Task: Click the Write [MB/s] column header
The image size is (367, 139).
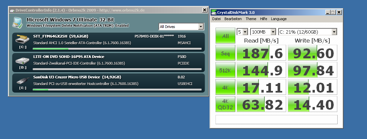Action: (312, 41)
